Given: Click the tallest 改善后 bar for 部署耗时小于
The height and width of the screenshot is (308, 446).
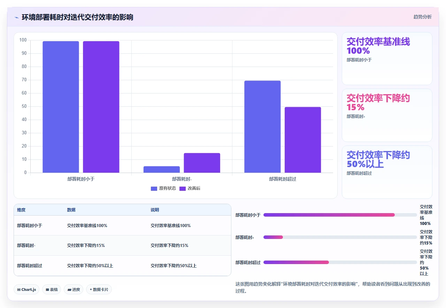Looking at the screenshot, I should [101, 107].
